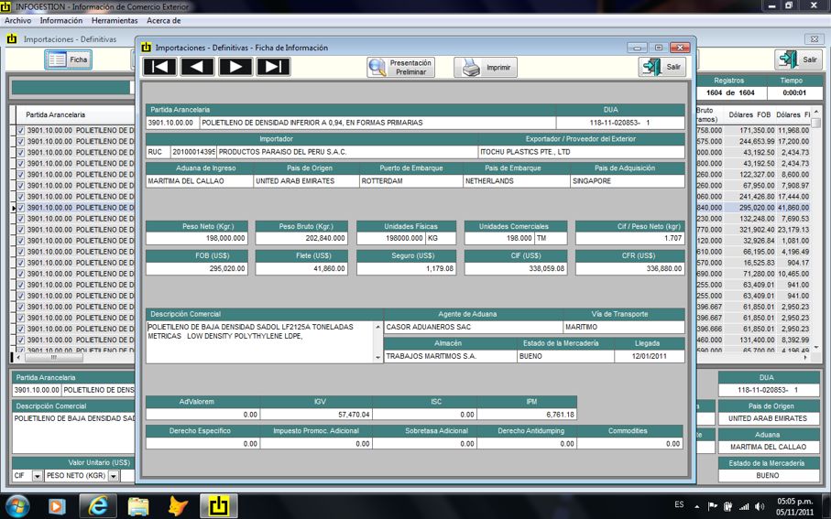Go to the previous record arrow
The height and width of the screenshot is (519, 831).
pyautogui.click(x=197, y=67)
